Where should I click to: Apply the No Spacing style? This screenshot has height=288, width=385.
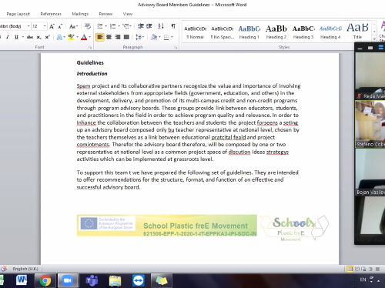[x=223, y=32]
